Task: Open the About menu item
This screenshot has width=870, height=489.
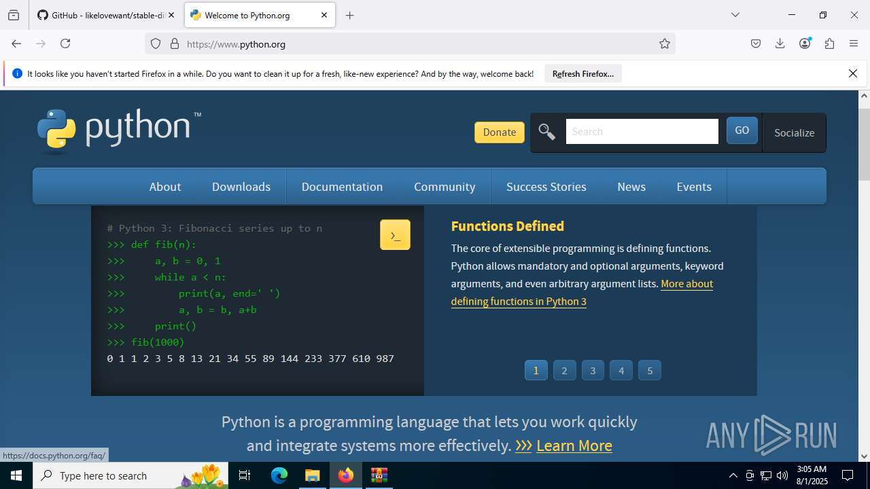Action: click(x=165, y=187)
